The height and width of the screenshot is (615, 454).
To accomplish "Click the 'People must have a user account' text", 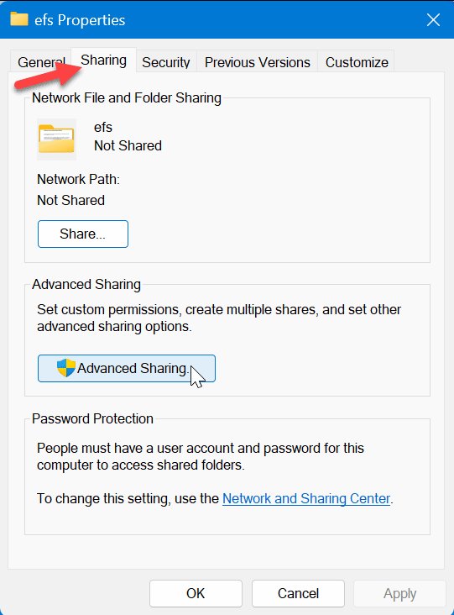I will click(x=201, y=456).
